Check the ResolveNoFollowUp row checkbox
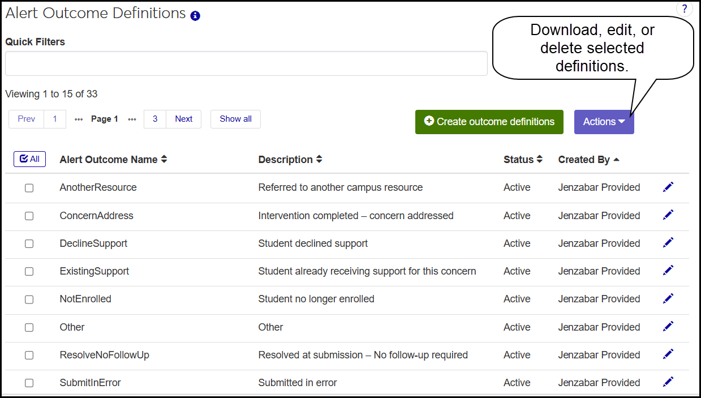 (29, 356)
